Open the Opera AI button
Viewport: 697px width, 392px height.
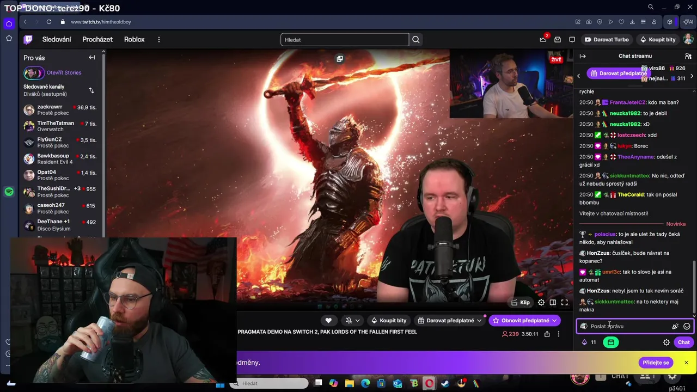(x=688, y=22)
